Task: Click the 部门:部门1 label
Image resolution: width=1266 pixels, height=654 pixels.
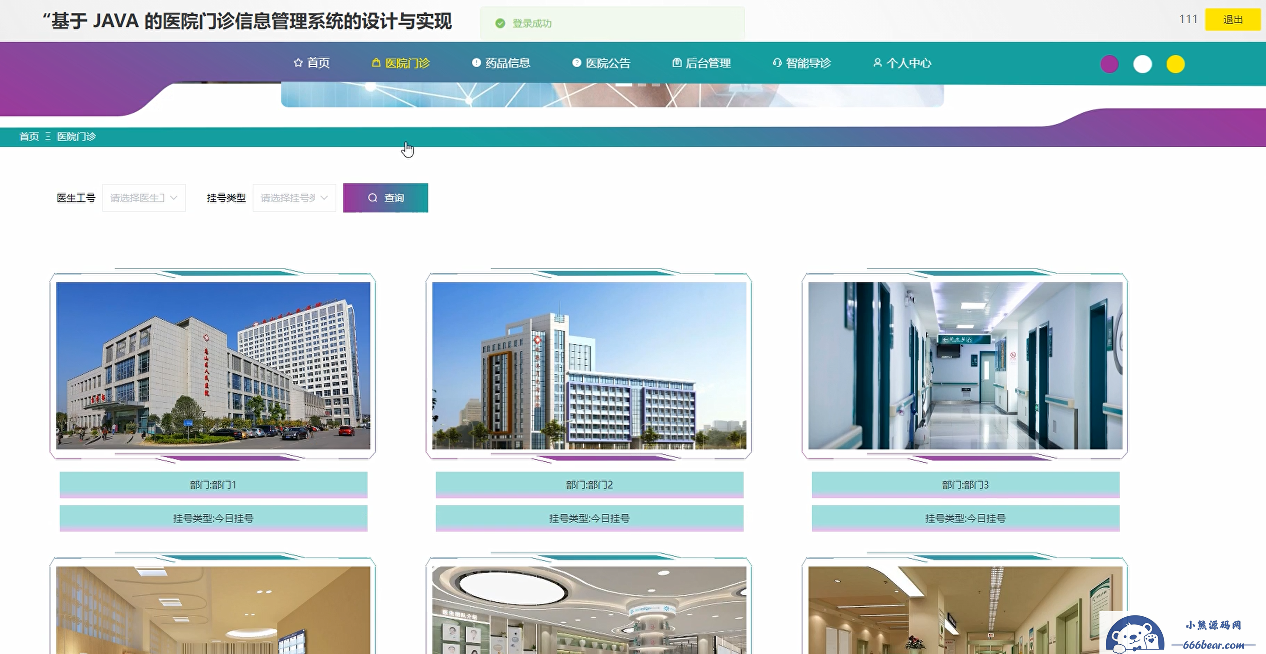Action: tap(213, 485)
